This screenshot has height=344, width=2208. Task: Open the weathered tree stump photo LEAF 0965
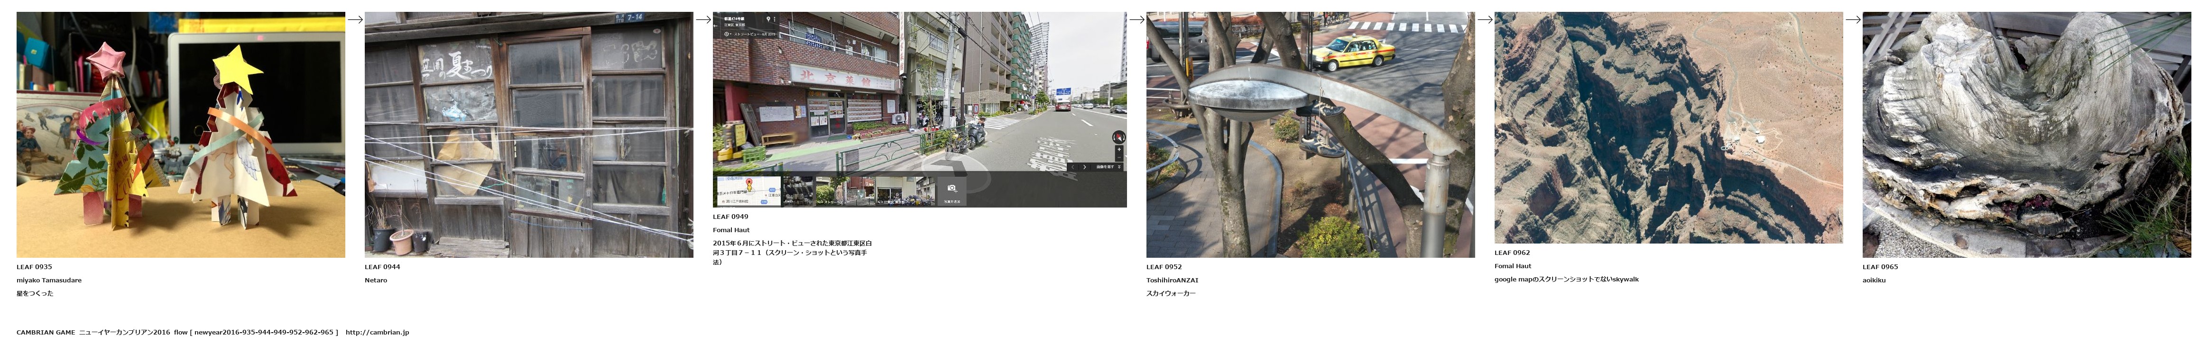coord(2026,135)
